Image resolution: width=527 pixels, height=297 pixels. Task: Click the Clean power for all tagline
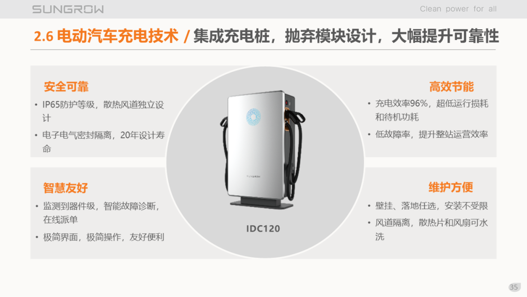pyautogui.click(x=458, y=9)
